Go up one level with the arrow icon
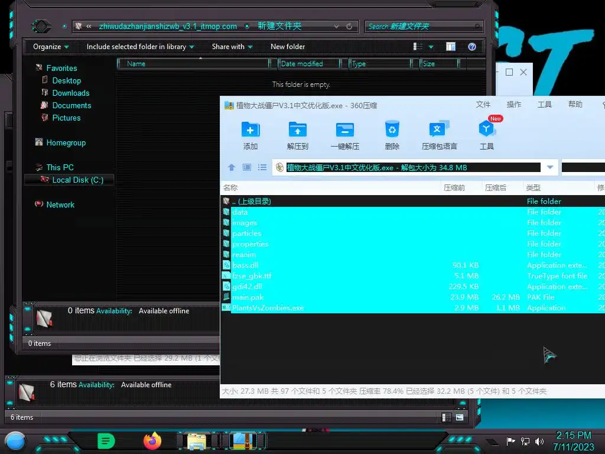 pos(232,167)
